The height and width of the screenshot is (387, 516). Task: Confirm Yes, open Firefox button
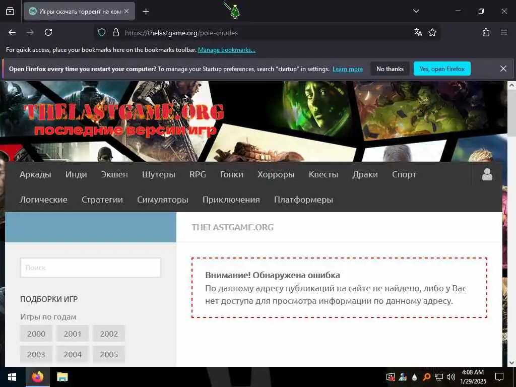pyautogui.click(x=442, y=69)
